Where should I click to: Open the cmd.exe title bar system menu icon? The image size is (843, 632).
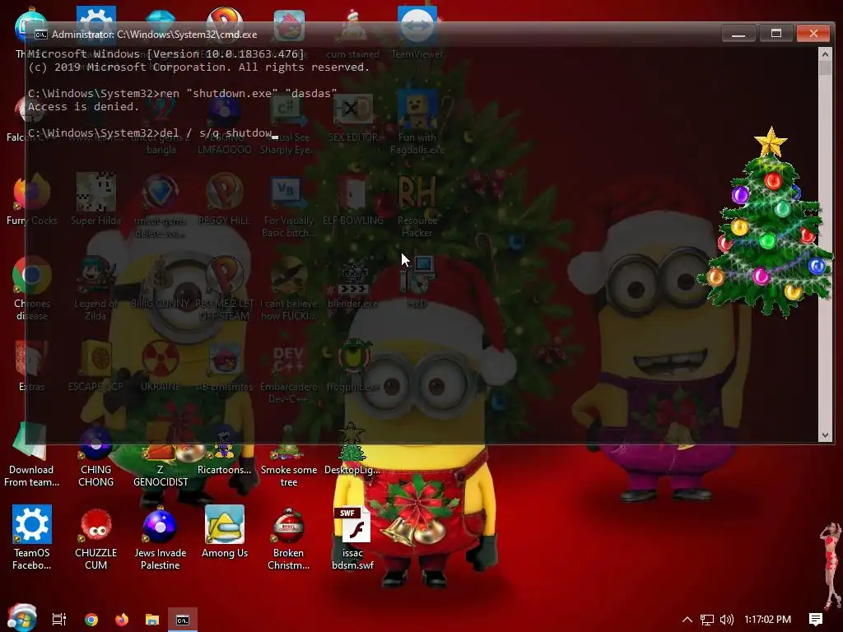(x=41, y=35)
